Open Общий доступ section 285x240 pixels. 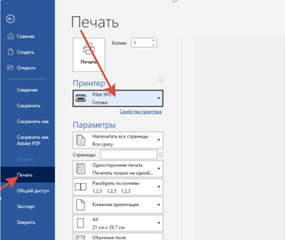tap(33, 191)
